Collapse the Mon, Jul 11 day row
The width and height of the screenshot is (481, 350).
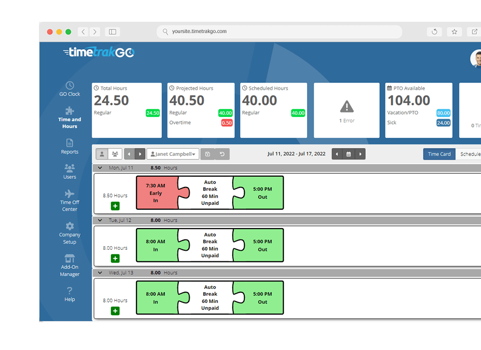[x=100, y=168]
